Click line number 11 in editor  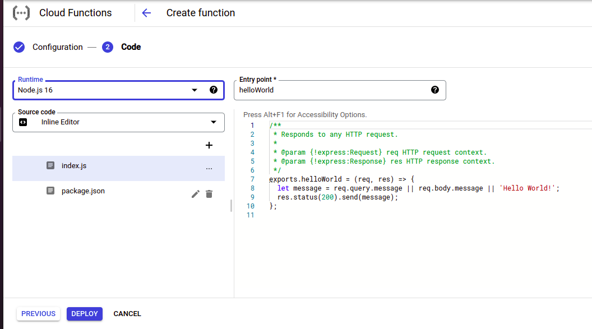(x=251, y=215)
